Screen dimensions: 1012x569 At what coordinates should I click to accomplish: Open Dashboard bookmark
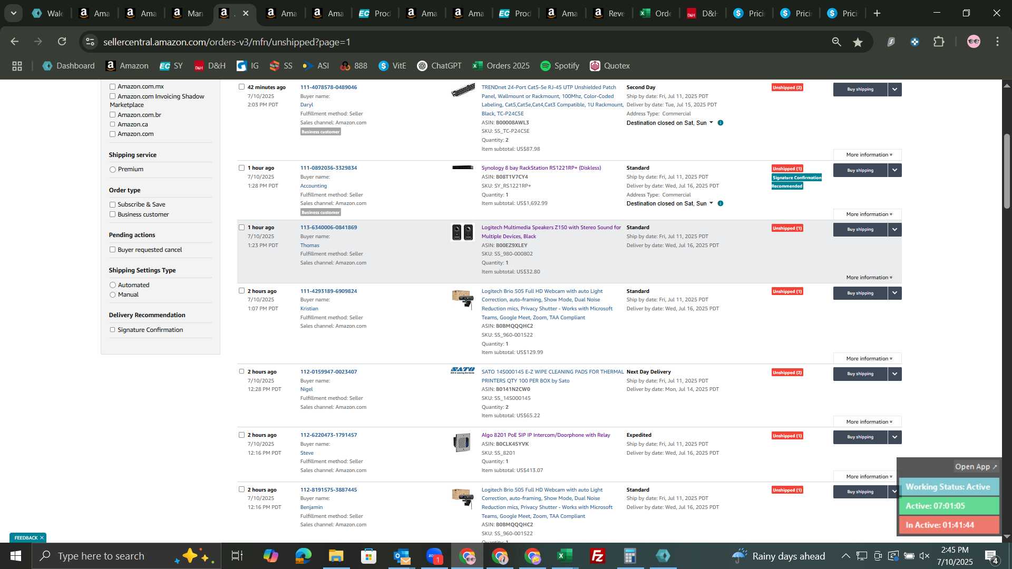click(x=69, y=66)
